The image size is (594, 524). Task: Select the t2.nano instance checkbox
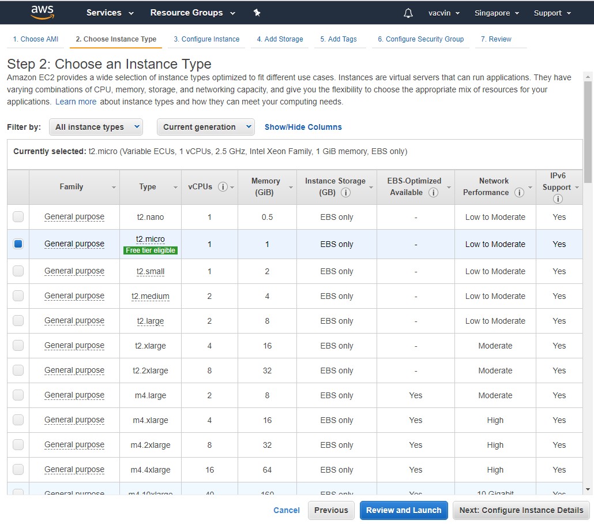coord(18,217)
